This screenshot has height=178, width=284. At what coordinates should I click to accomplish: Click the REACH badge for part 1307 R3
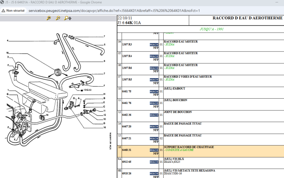click(x=154, y=44)
